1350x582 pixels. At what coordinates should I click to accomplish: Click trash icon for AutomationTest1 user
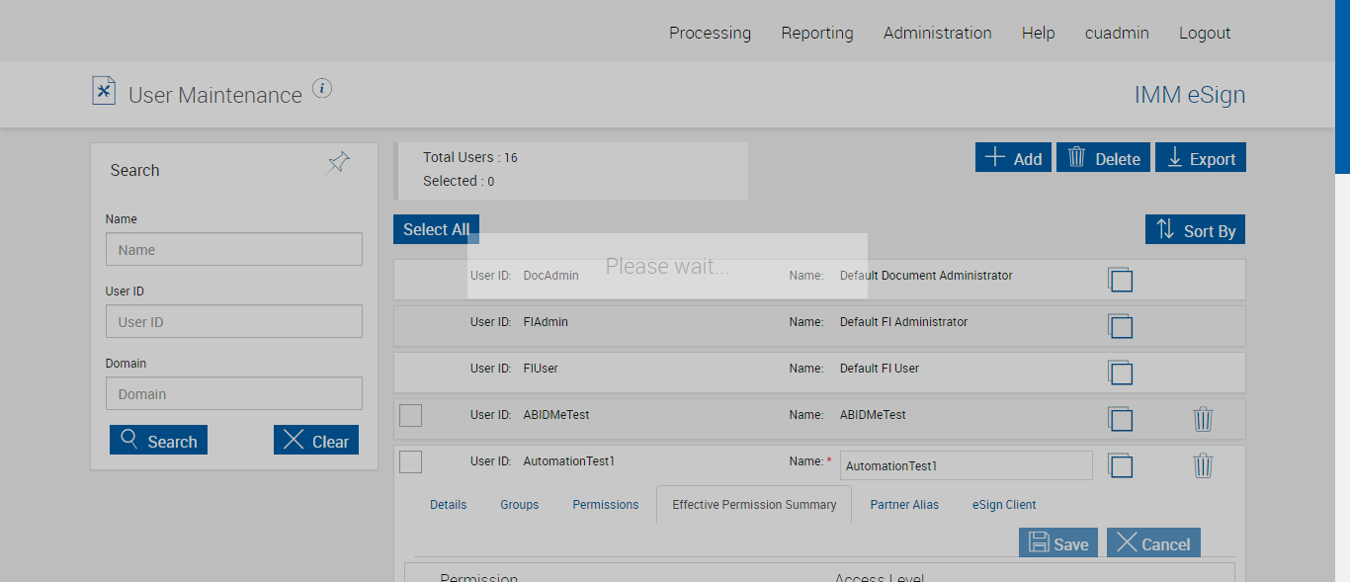coord(1203,465)
